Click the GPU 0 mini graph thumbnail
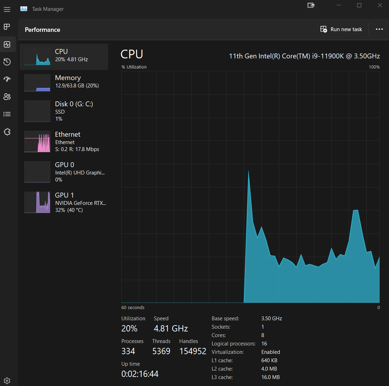This screenshot has height=386, width=389. (37, 172)
